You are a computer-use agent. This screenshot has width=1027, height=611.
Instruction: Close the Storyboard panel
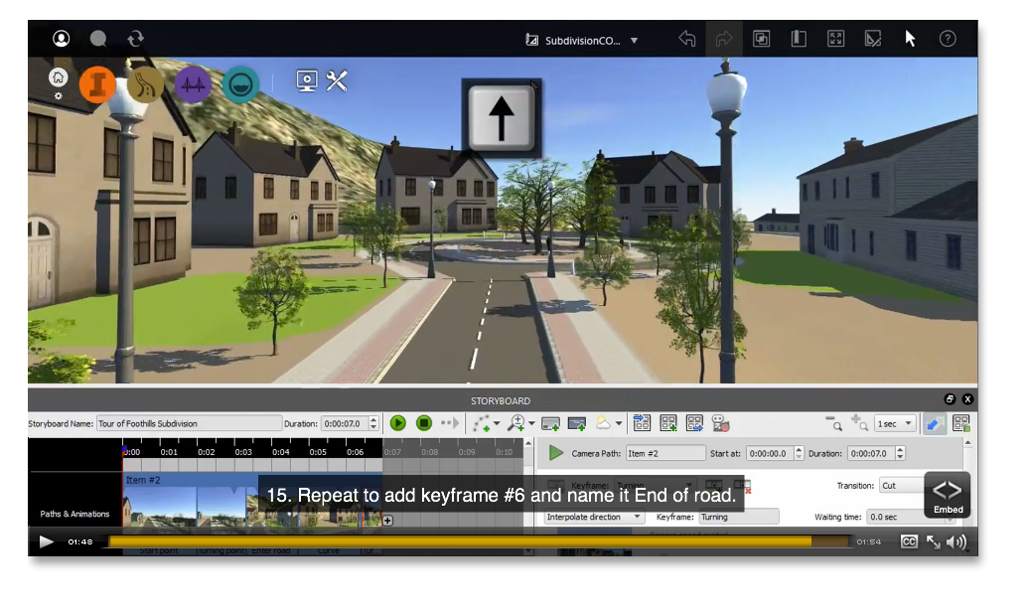(967, 398)
